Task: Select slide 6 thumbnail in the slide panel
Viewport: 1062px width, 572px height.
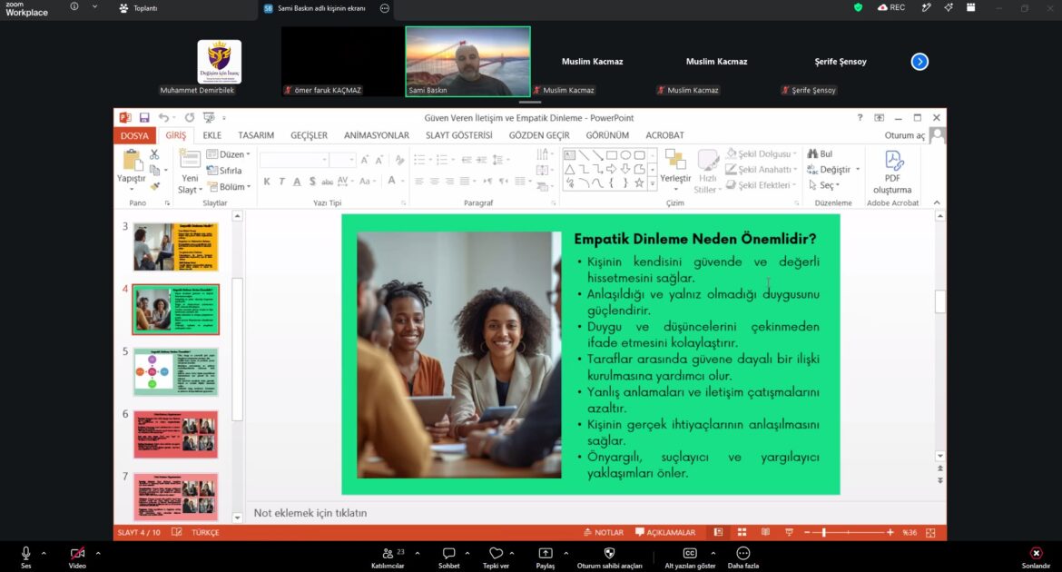Action: [x=176, y=434]
